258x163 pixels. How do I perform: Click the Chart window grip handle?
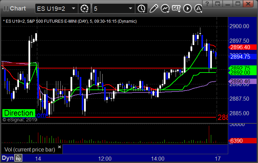pos(6,8)
